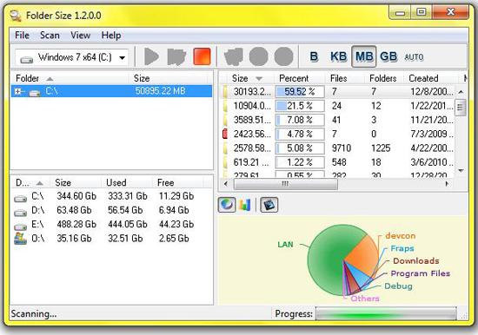Click the devcon pie chart label
This screenshot has width=478, height=335.
click(401, 236)
